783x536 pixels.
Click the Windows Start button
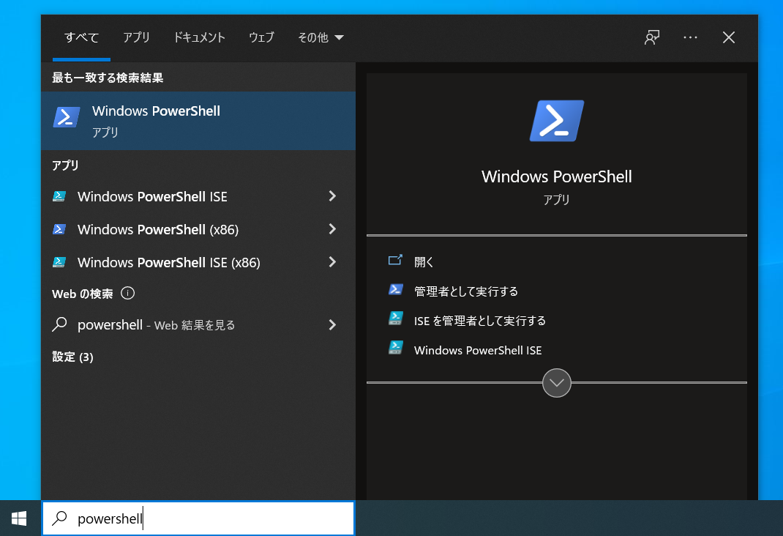(x=19, y=518)
